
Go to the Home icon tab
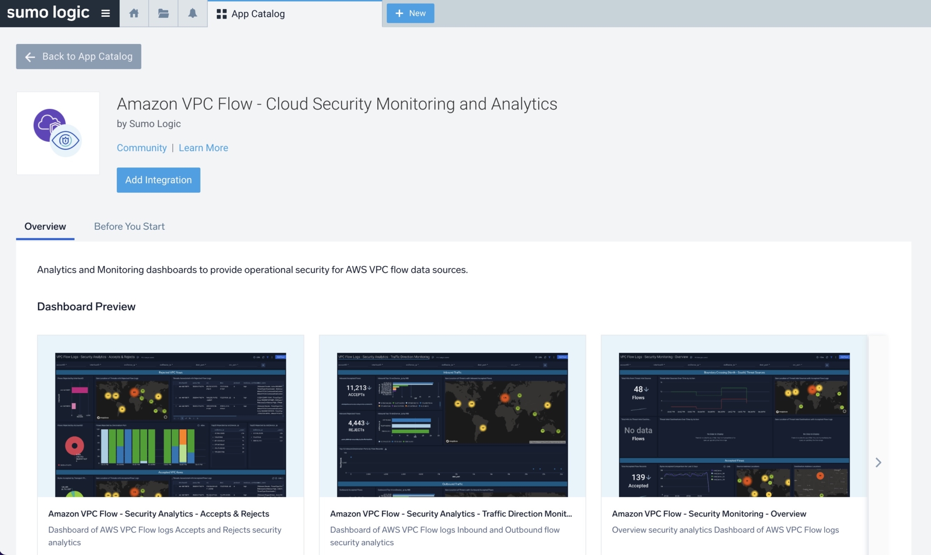point(134,14)
